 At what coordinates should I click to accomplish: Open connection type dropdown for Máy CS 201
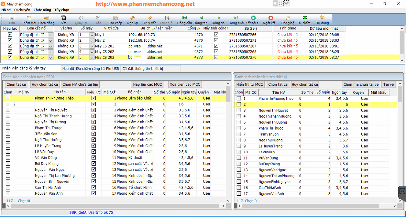pos(50,46)
